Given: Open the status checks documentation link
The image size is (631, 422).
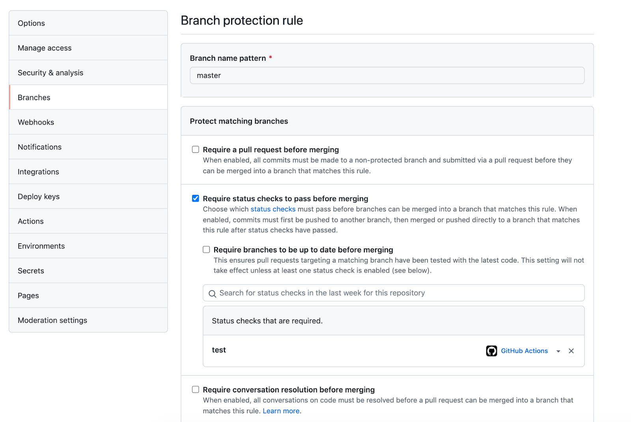Looking at the screenshot, I should point(273,209).
